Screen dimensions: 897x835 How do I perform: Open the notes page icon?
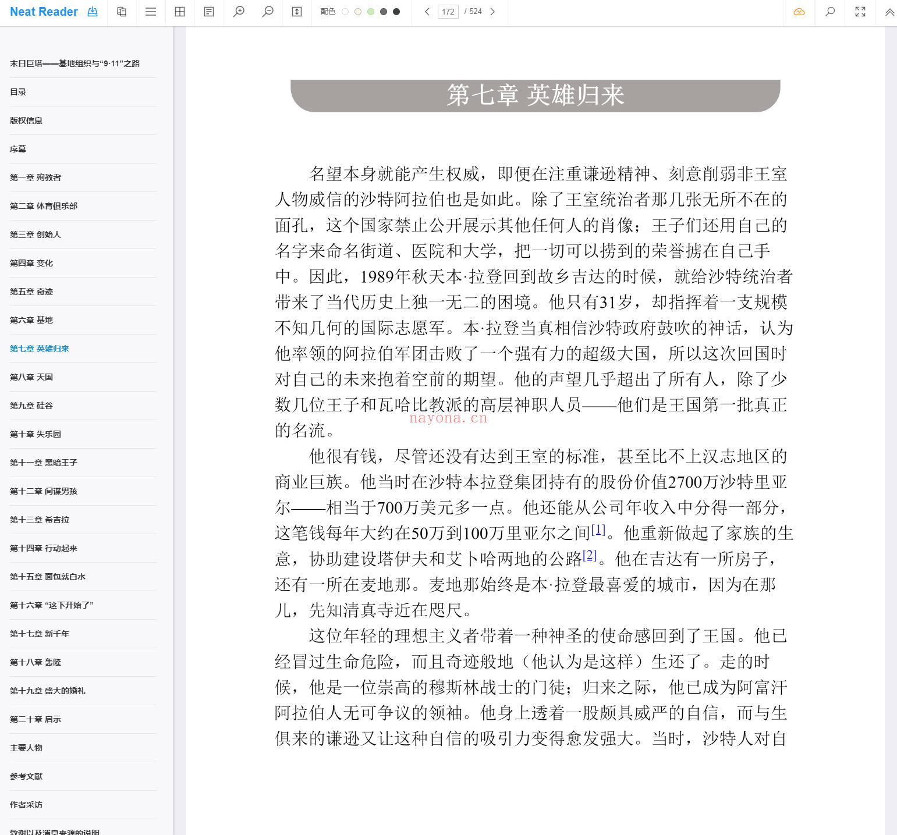tap(209, 12)
